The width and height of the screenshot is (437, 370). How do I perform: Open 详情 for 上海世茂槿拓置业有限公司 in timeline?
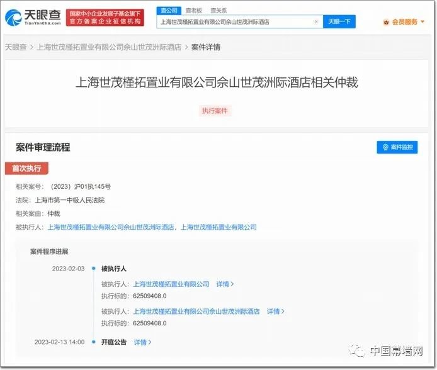coord(225,284)
